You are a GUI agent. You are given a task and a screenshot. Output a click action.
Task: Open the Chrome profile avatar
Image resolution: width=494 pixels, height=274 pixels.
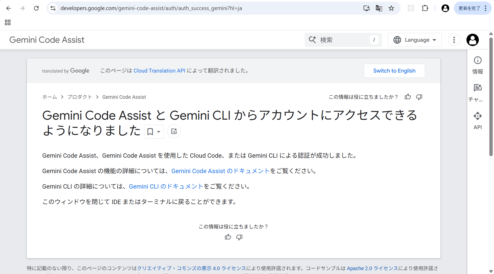[445, 8]
